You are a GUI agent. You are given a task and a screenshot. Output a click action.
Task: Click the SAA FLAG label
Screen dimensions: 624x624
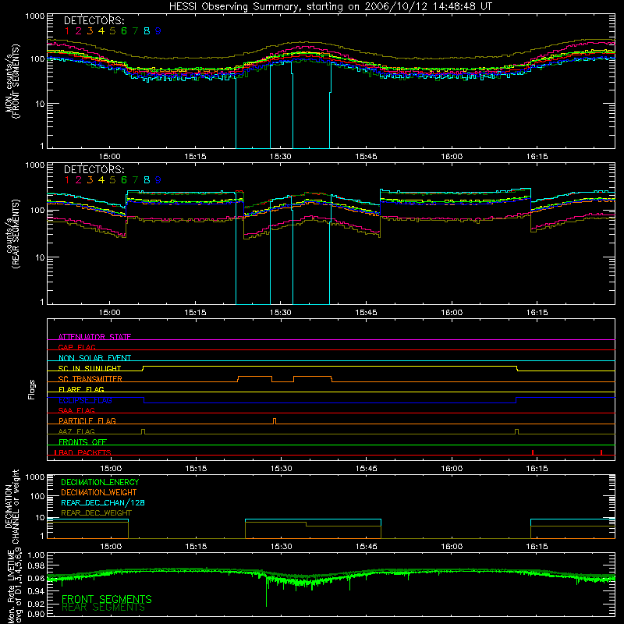76,410
